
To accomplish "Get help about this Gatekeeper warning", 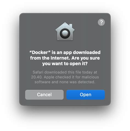I will coord(101,22).
